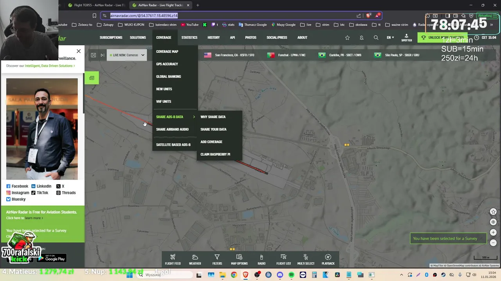Open the Statistics menu

coord(189,37)
